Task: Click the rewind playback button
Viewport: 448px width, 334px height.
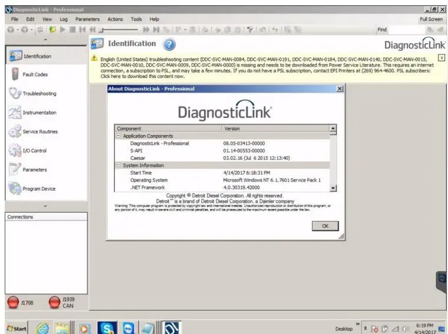Action: coord(93,30)
